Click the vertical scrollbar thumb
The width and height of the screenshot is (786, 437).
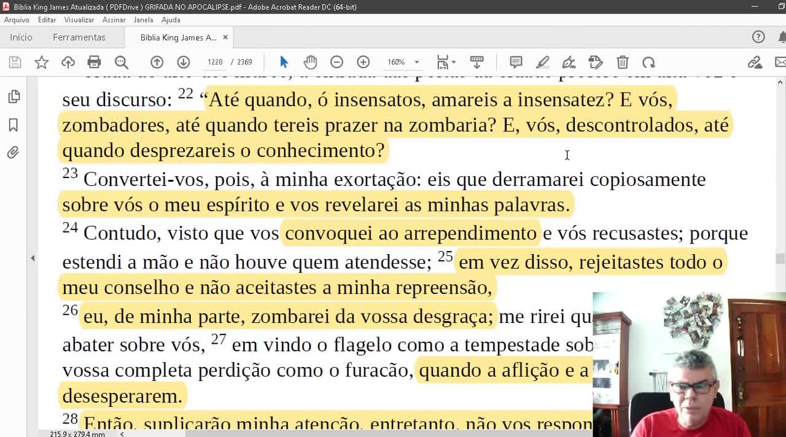pos(780,259)
